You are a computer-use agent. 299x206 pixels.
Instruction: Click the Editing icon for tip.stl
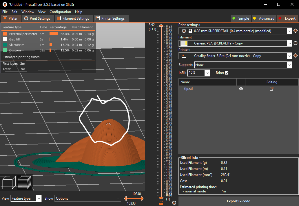(271, 89)
